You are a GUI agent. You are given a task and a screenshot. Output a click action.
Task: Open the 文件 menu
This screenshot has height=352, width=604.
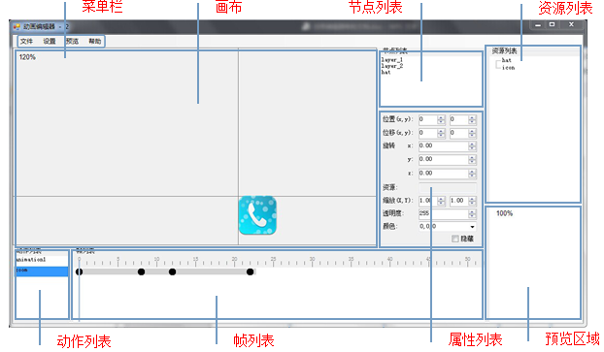point(26,41)
